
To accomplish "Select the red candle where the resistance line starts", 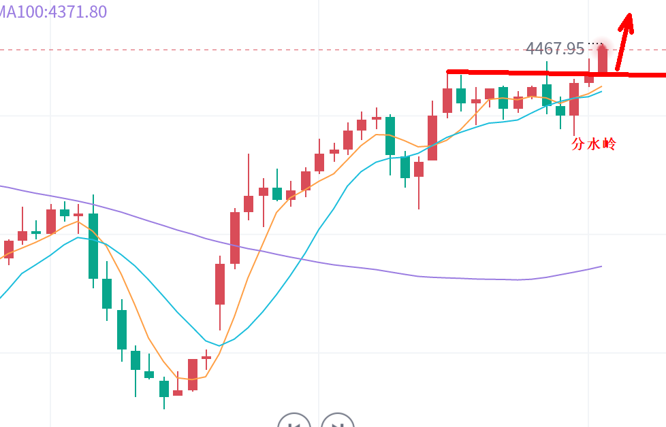I will pyautogui.click(x=447, y=100).
